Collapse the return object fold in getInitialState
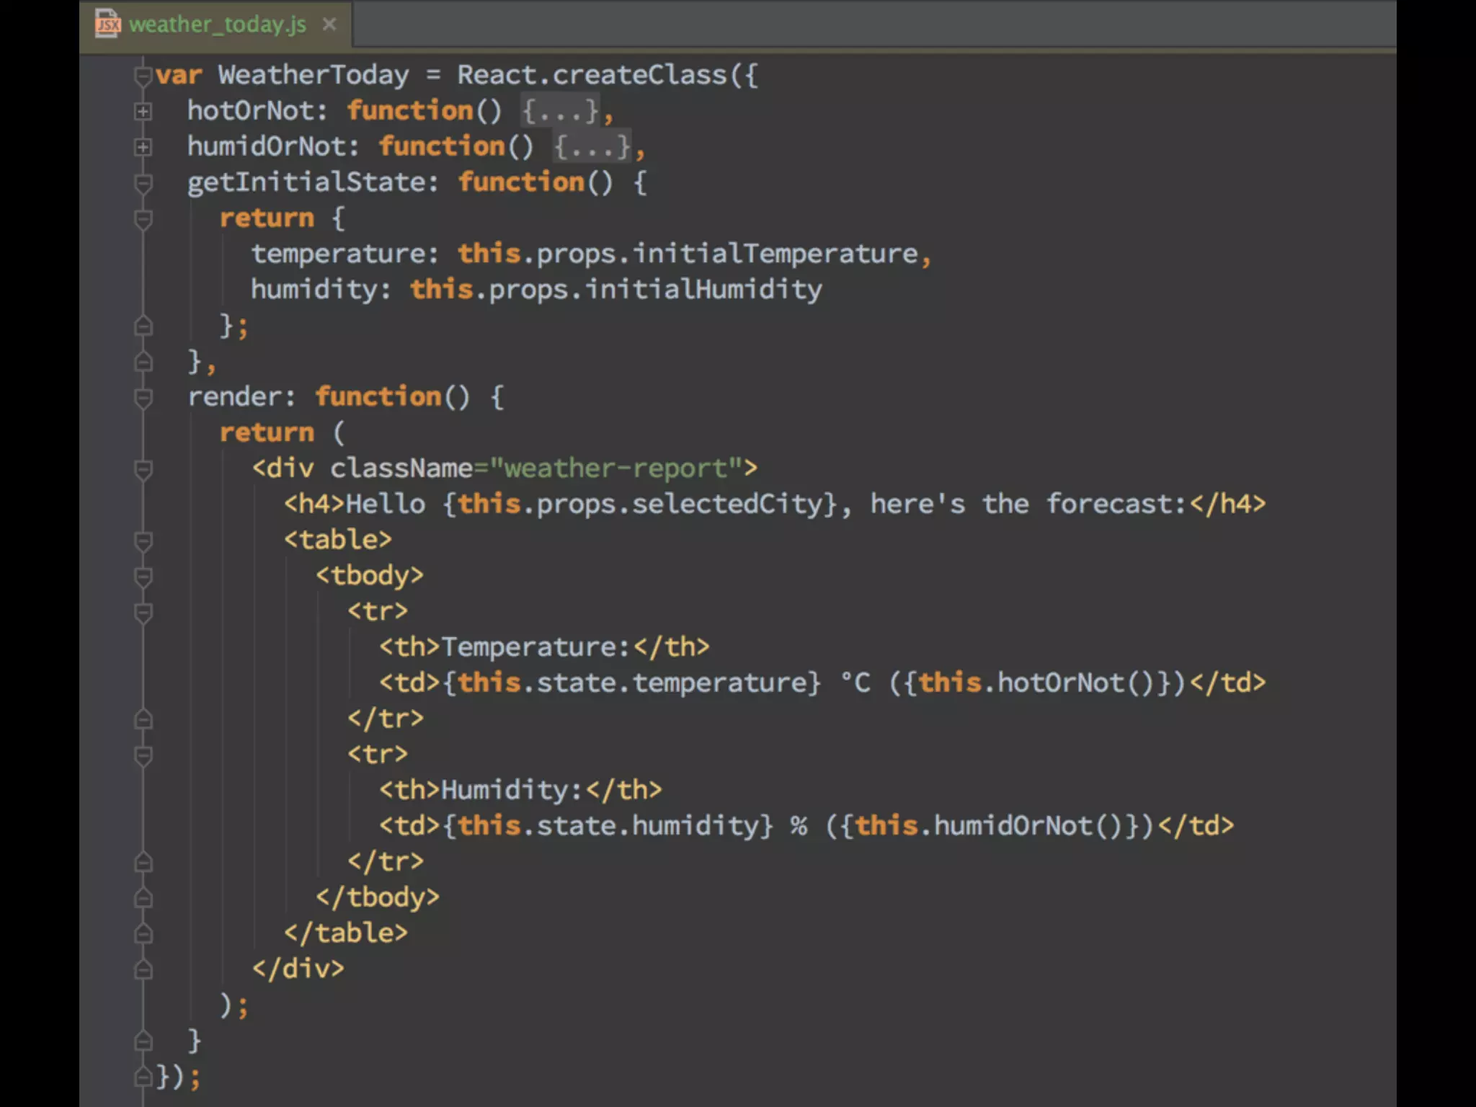The height and width of the screenshot is (1107, 1476). [143, 218]
